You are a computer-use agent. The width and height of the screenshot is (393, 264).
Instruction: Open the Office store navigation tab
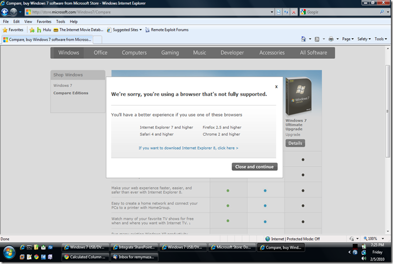click(x=101, y=53)
